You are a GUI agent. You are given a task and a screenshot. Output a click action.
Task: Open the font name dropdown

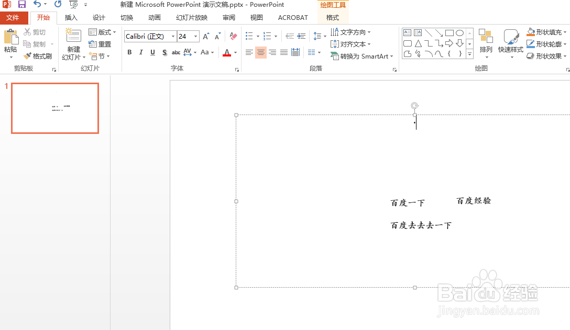[x=173, y=36]
